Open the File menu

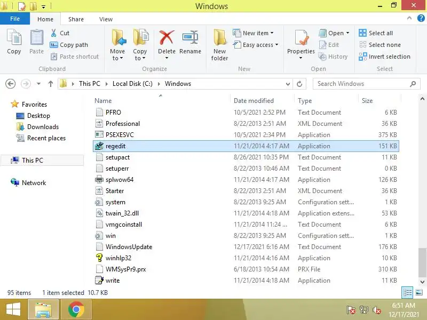[15, 19]
